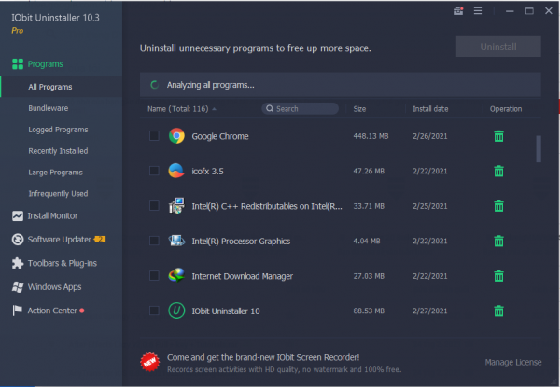Open the hamburger options menu
Image resolution: width=560 pixels, height=387 pixels.
tap(478, 11)
